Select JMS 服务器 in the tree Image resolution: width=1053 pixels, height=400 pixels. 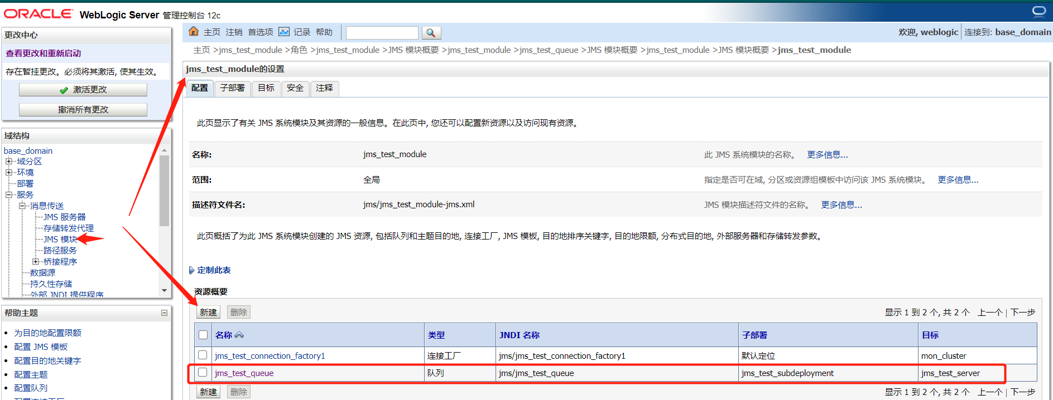65,217
